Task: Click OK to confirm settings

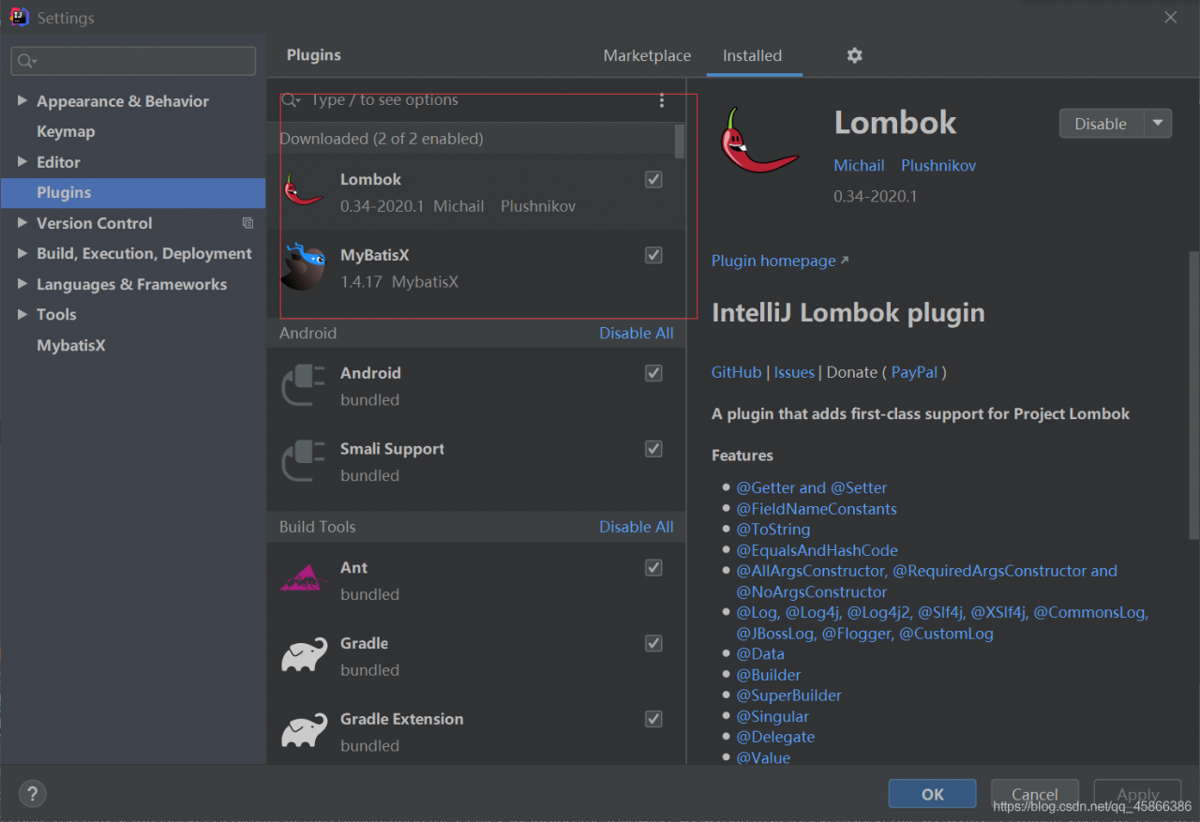Action: (933, 794)
